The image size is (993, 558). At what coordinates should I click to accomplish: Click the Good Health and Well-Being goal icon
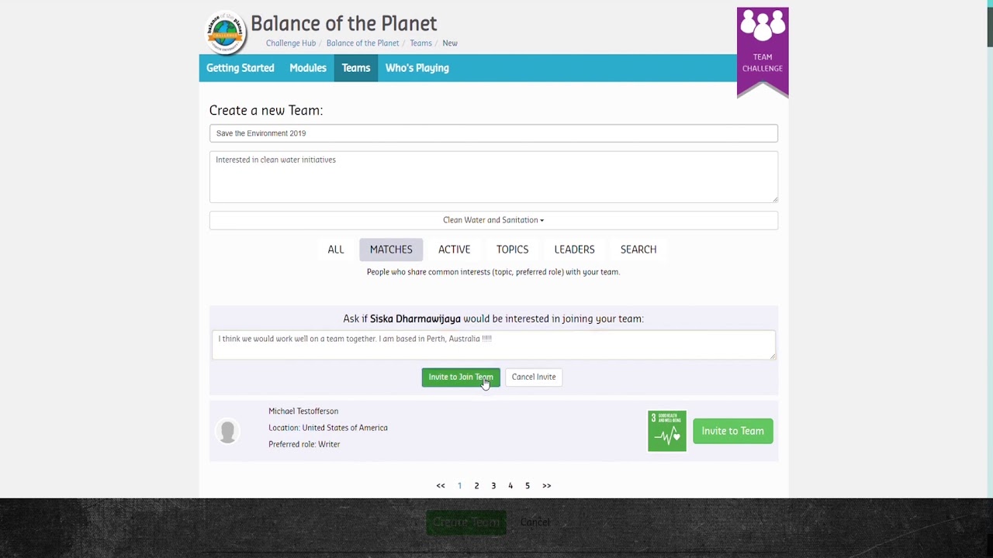point(667,431)
